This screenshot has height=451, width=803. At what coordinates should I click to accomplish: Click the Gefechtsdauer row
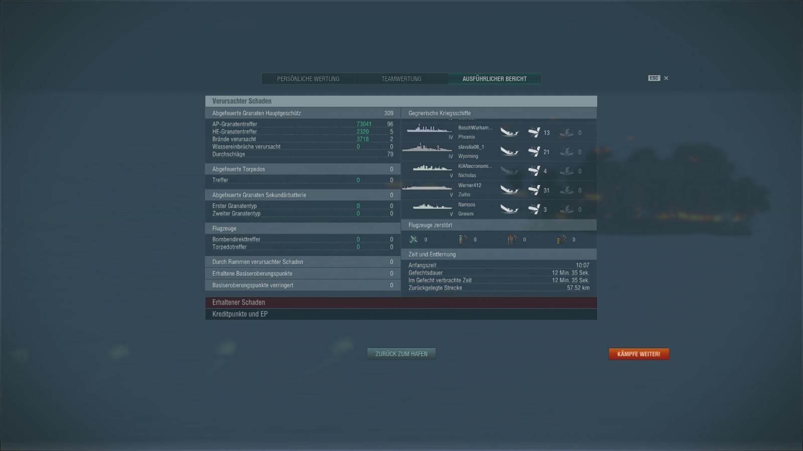tap(499, 273)
